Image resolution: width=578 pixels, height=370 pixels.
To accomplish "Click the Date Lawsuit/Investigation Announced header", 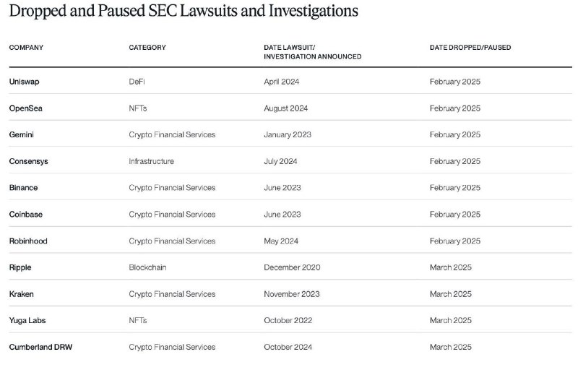I will [x=313, y=52].
